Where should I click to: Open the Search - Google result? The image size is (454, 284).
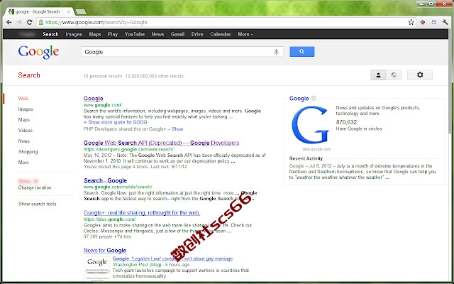106,180
